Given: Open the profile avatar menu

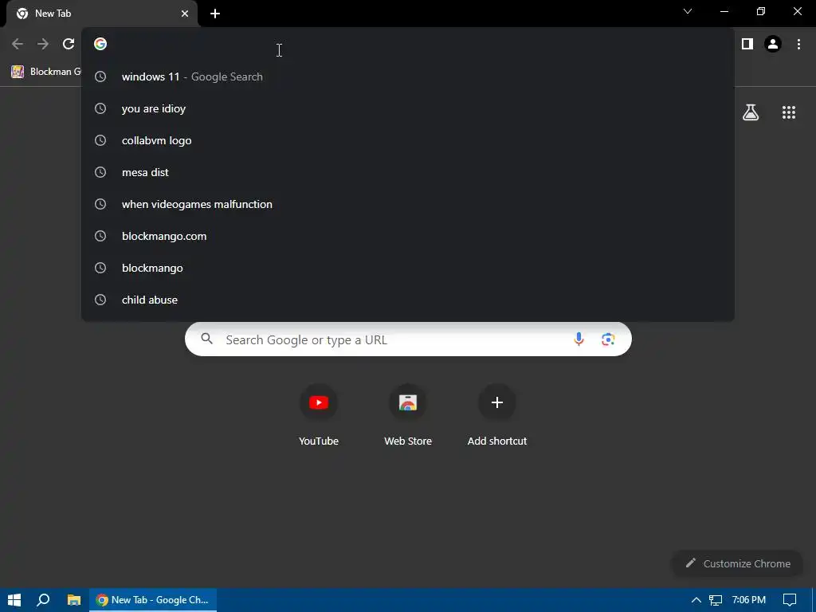Looking at the screenshot, I should click(773, 45).
